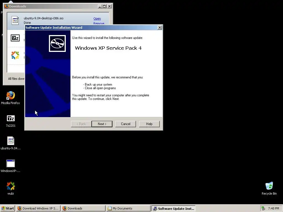Open the Start menu

[x=7, y=208]
